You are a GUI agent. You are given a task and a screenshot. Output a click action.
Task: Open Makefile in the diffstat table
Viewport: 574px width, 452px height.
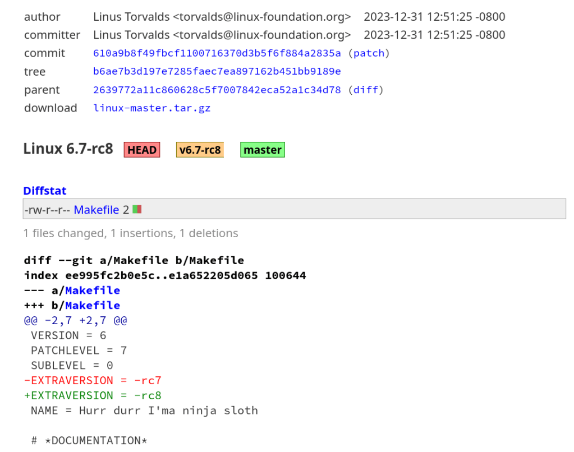(x=96, y=210)
